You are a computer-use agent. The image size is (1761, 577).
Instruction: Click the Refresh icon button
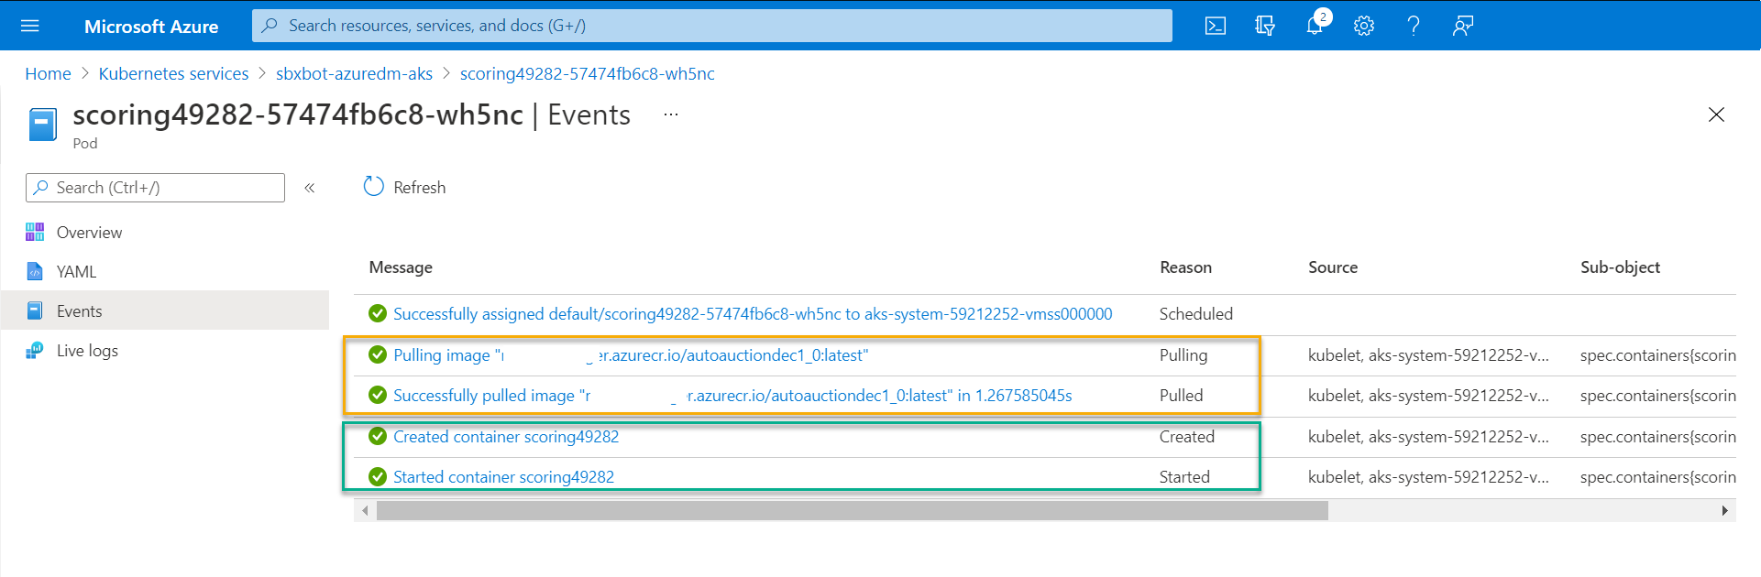pyautogui.click(x=374, y=187)
